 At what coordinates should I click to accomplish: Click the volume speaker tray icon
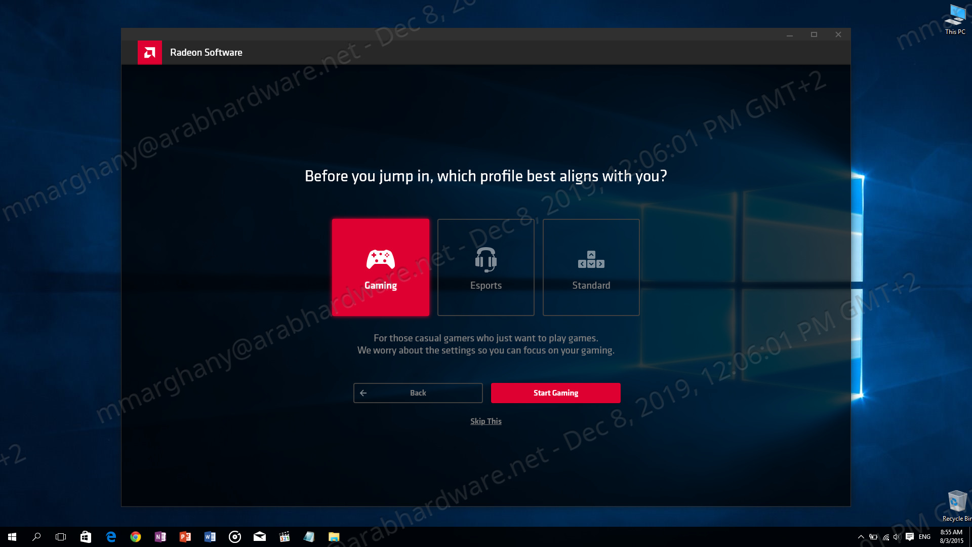click(x=897, y=537)
